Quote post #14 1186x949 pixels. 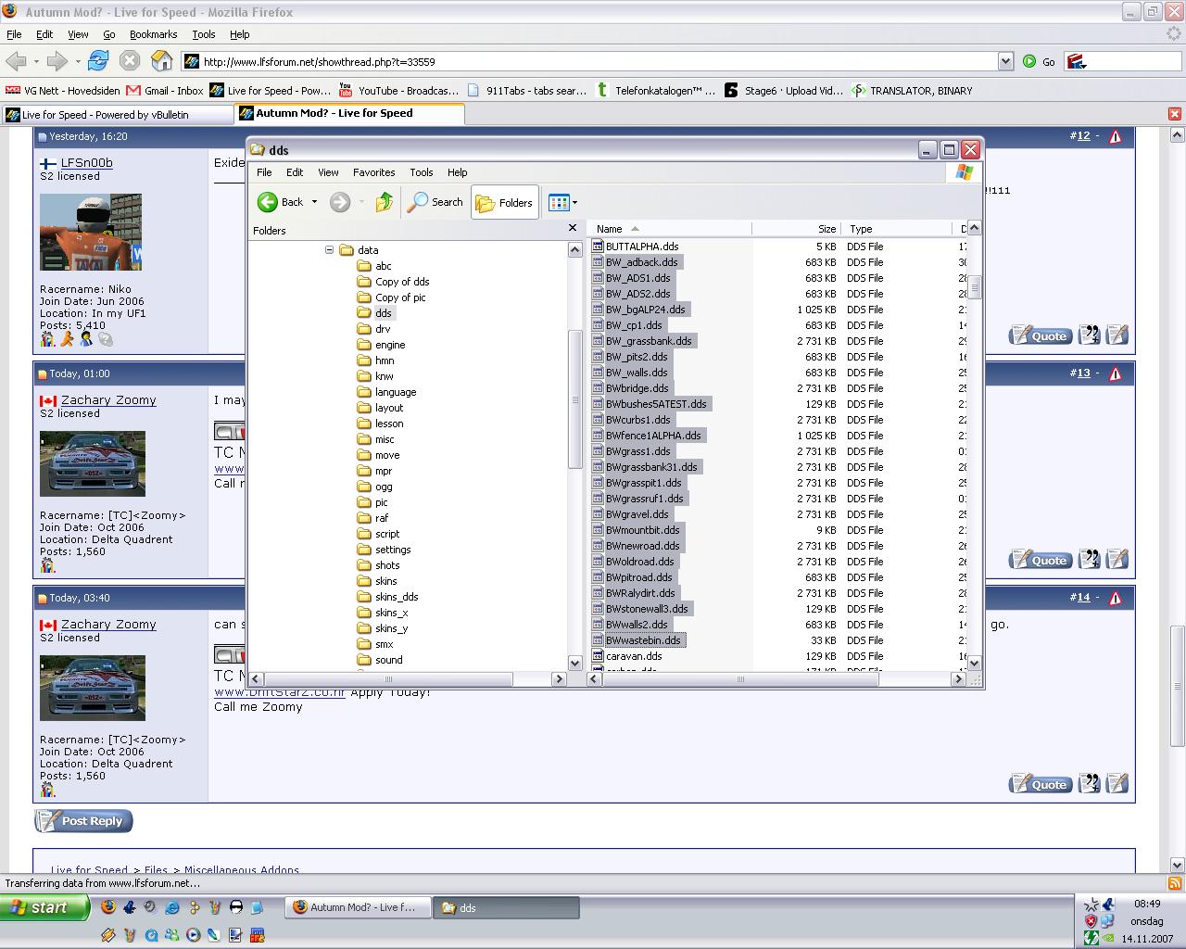pos(1041,784)
